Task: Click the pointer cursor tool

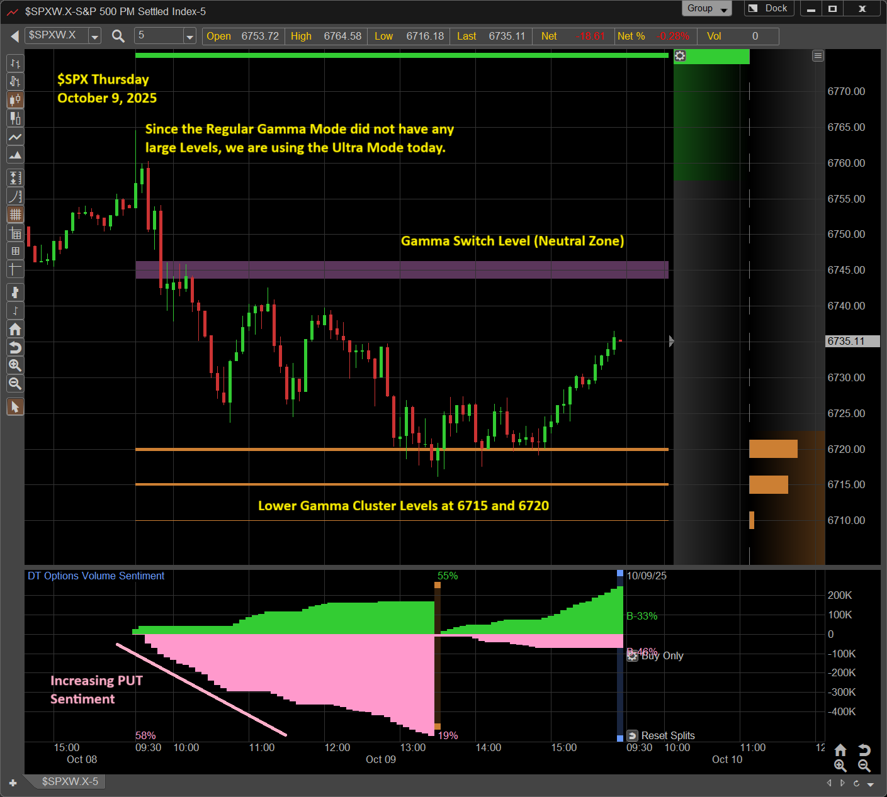Action: 15,407
